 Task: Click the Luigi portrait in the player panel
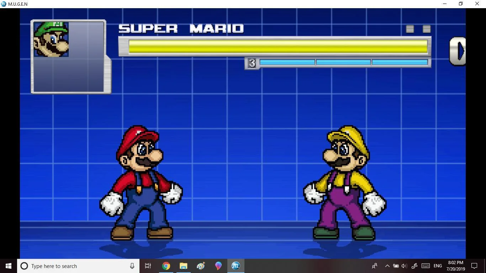(x=51, y=39)
